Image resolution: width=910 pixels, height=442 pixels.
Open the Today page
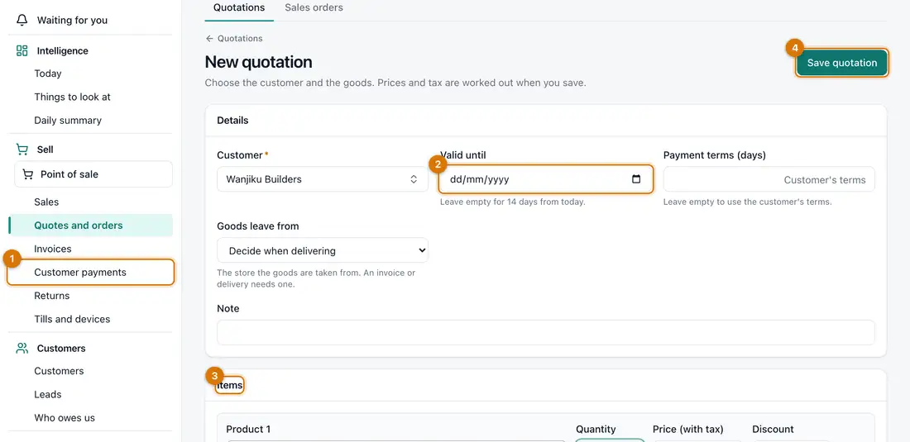48,74
